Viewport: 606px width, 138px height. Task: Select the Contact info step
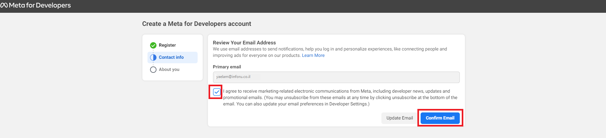tap(173, 57)
